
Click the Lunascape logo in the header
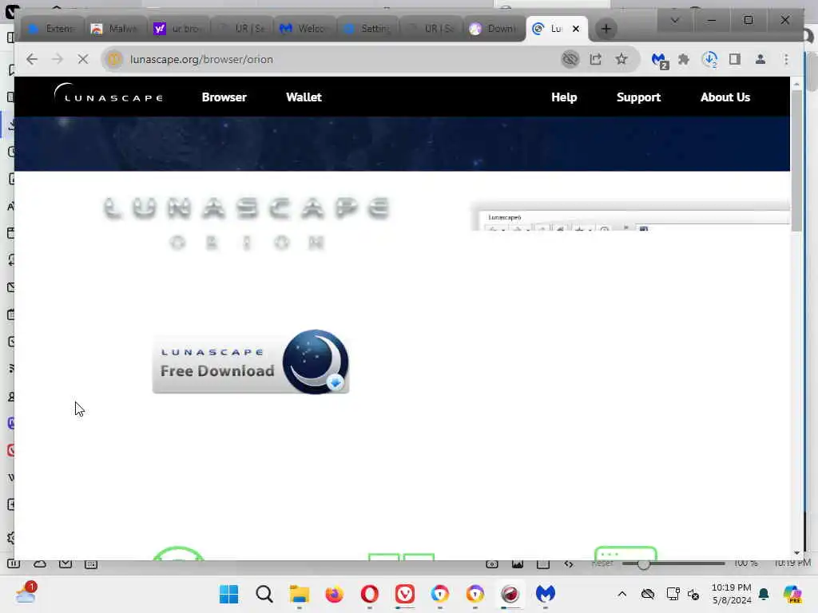(109, 94)
